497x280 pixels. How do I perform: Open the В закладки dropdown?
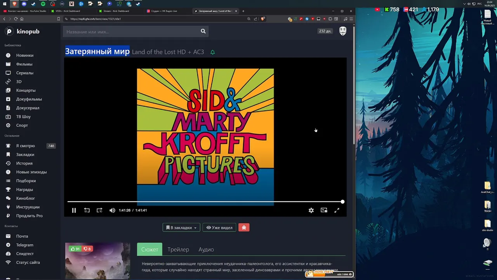(x=181, y=227)
